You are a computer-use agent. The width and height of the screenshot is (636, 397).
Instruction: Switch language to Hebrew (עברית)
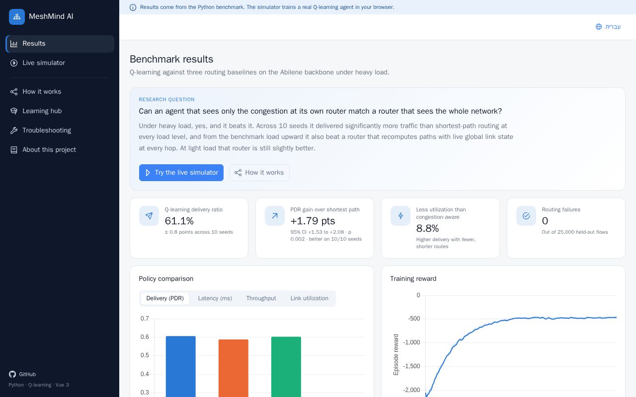coord(608,27)
